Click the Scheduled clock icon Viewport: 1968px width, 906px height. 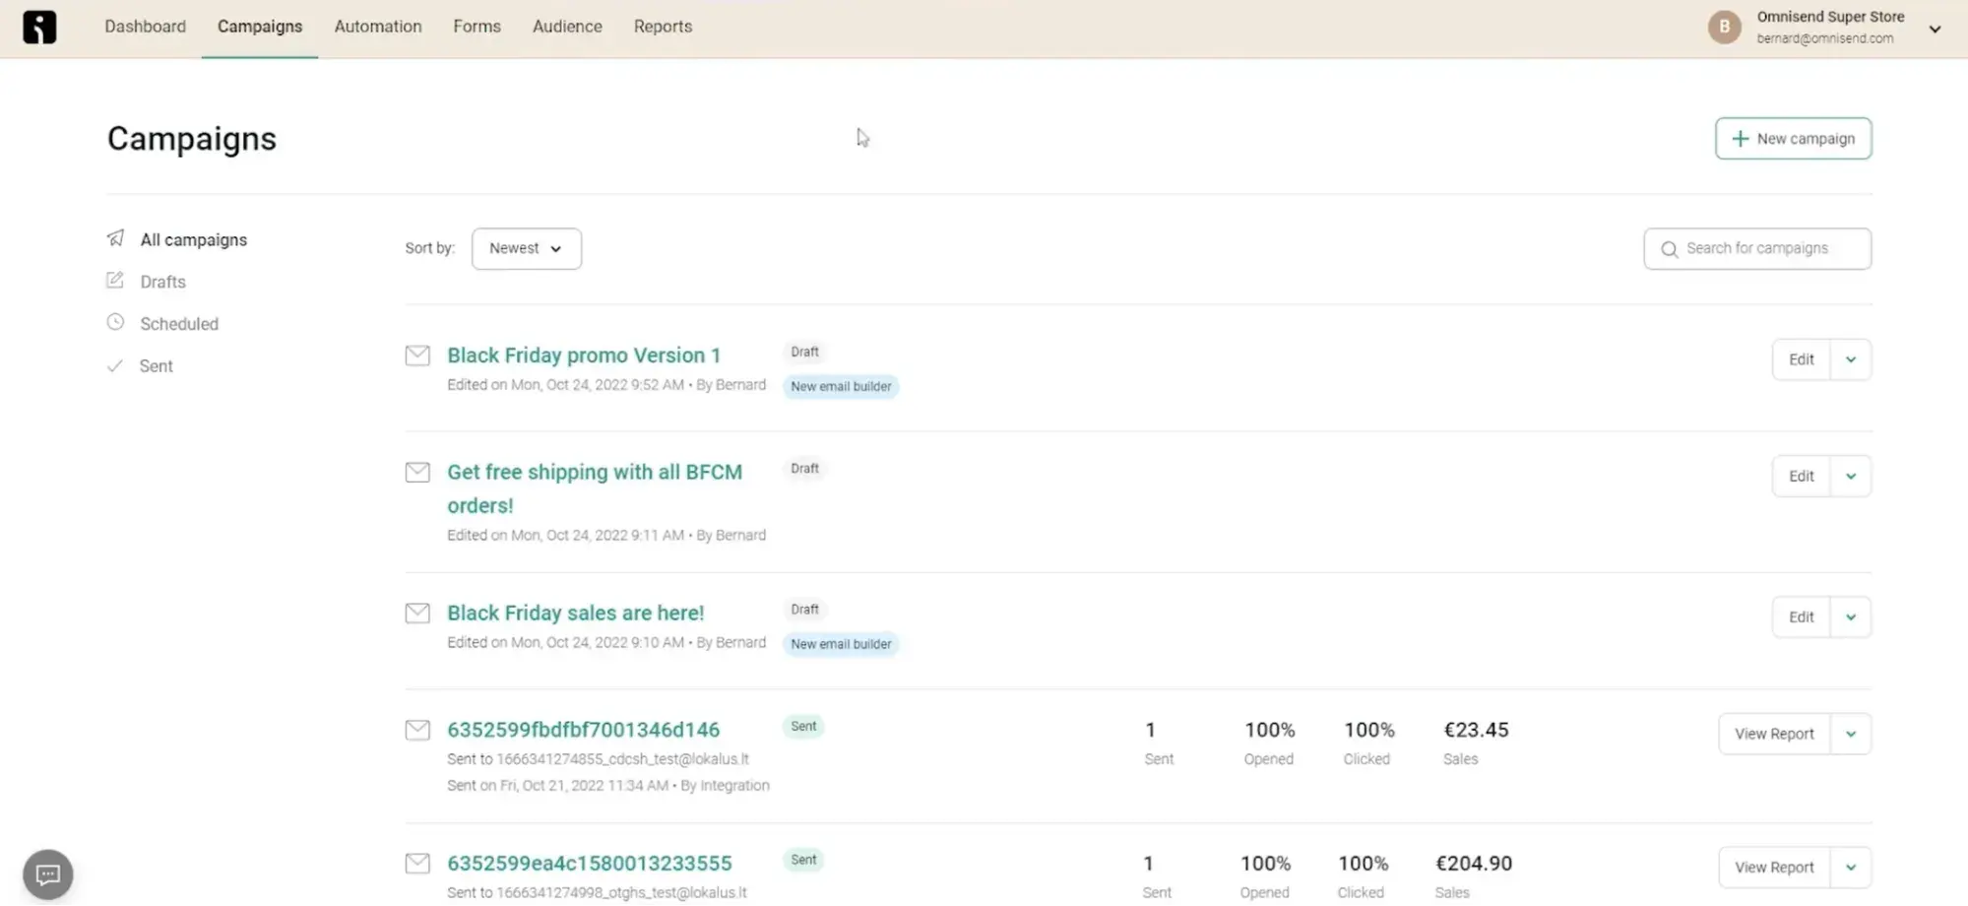click(115, 322)
